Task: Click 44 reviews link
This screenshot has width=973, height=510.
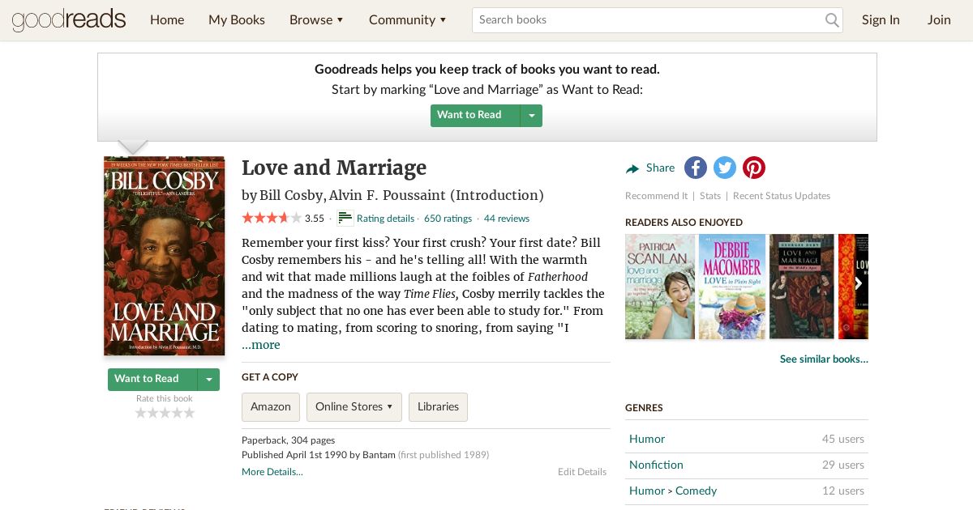Action: [507, 219]
